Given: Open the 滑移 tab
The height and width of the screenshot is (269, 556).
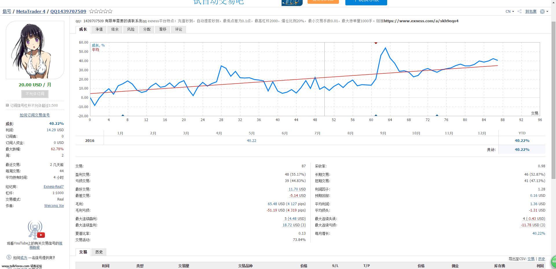Looking at the screenshot, I should (163, 29).
